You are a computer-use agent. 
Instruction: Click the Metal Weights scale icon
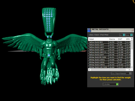89,30
